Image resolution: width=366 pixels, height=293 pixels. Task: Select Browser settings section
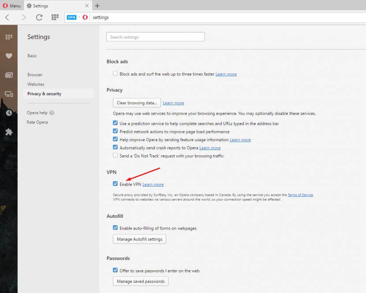35,75
